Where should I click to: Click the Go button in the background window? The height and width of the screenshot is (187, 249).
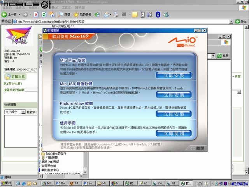coord(223,56)
